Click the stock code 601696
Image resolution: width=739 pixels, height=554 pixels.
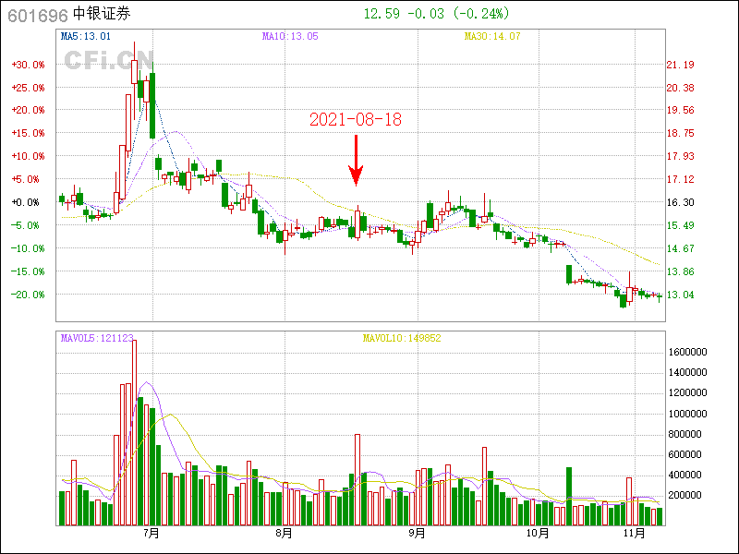38,15
